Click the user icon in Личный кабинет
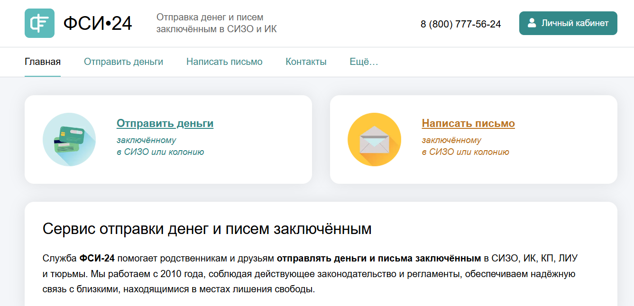This screenshot has width=634, height=306. pos(532,23)
